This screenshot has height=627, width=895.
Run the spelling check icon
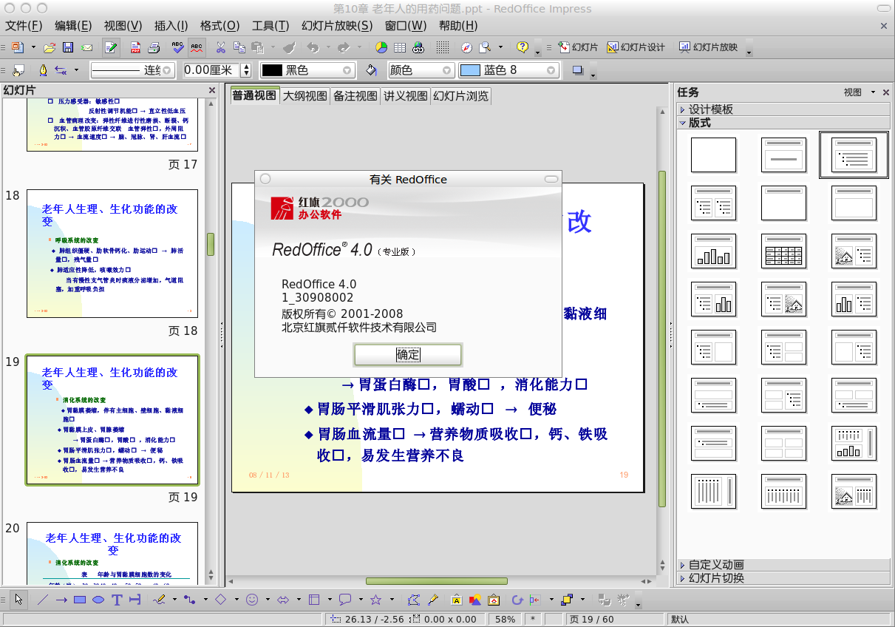point(178,47)
